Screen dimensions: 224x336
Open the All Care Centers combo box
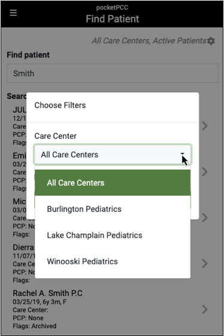pyautogui.click(x=113, y=155)
